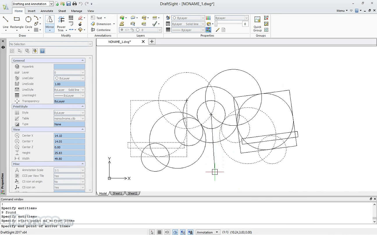
Task: Close the NONAME_1.dwg drawing tab
Action: [x=143, y=41]
